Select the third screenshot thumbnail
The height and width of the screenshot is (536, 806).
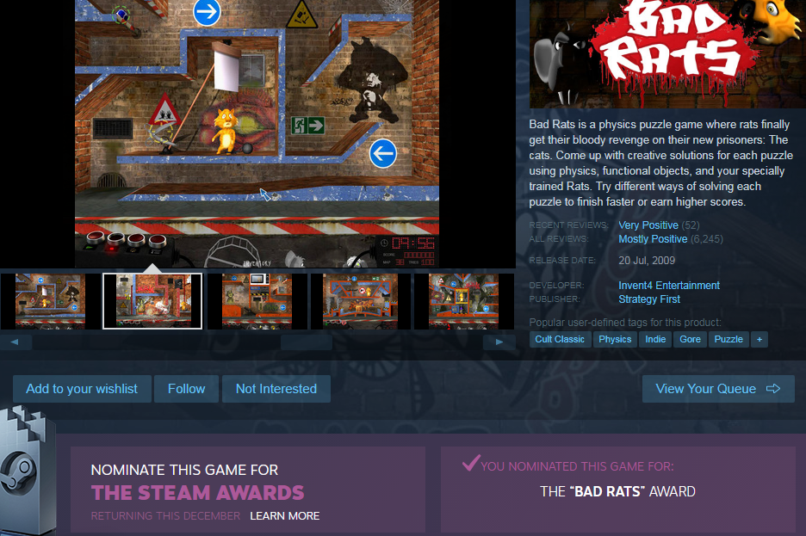(x=257, y=301)
